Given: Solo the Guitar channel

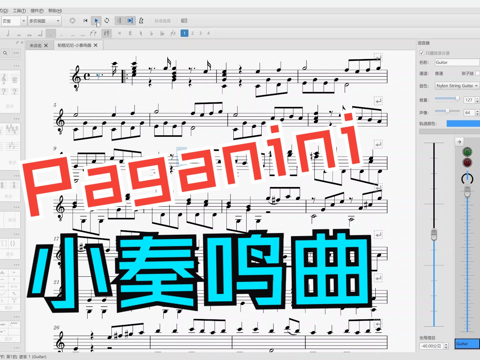Looking at the screenshot, I should click(467, 152).
